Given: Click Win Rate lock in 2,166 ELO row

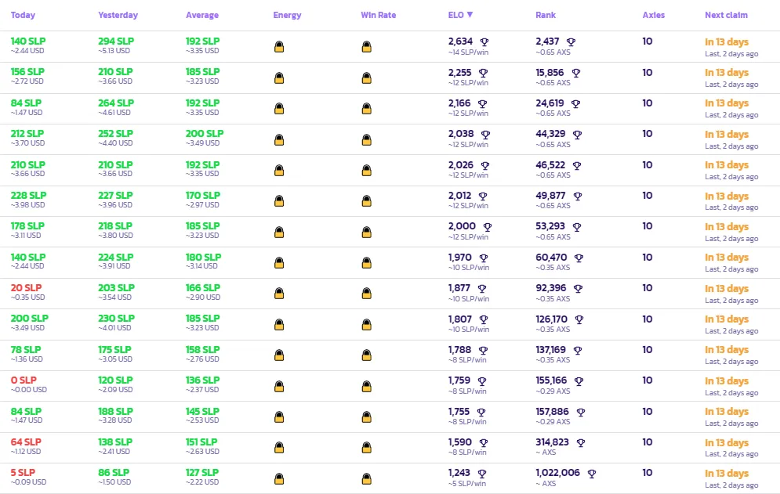Looking at the screenshot, I should (x=367, y=108).
